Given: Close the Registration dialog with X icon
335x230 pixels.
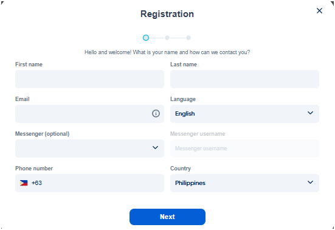Looking at the screenshot, I should (319, 11).
